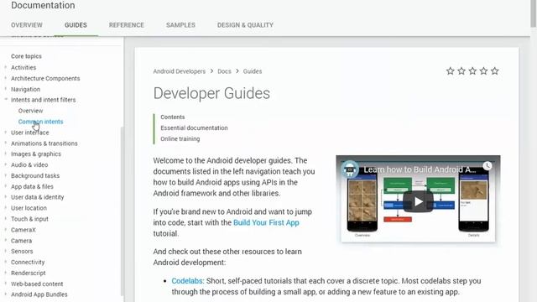Image resolution: width=537 pixels, height=302 pixels.
Task: Go to the Guides breadcrumb
Action: point(253,71)
